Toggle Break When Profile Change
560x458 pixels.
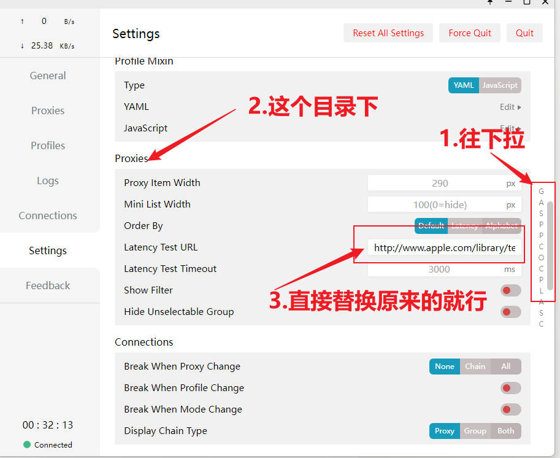point(510,388)
